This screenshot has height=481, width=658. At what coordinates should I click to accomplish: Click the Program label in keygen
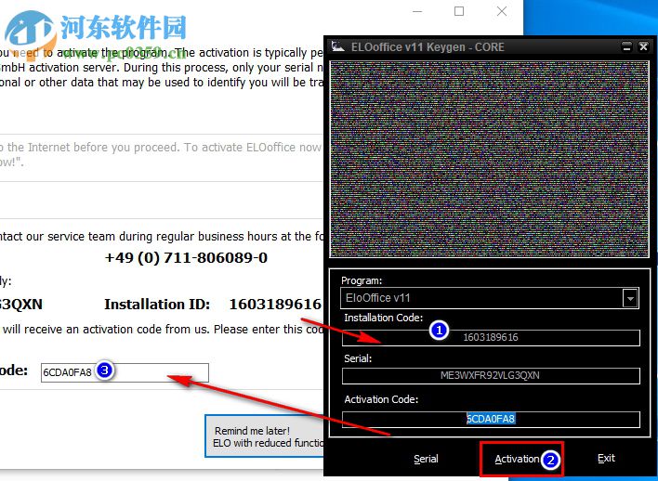coord(362,280)
